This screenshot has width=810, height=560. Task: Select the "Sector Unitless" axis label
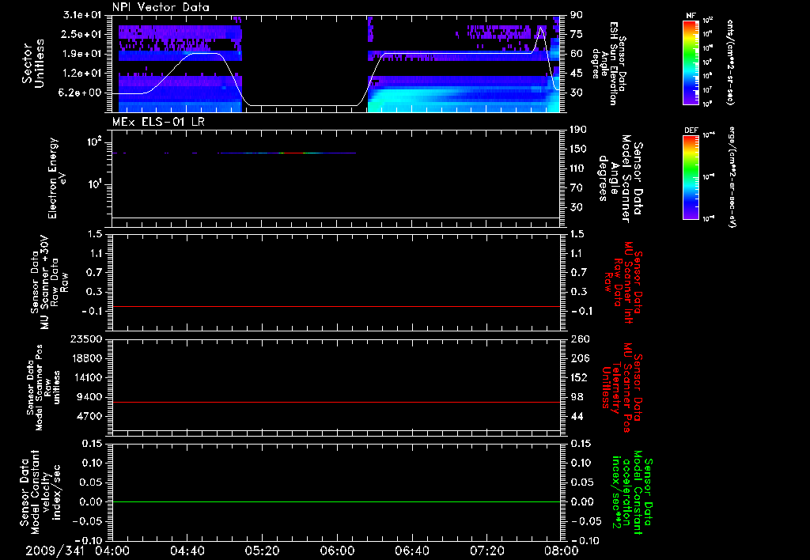tap(32, 63)
